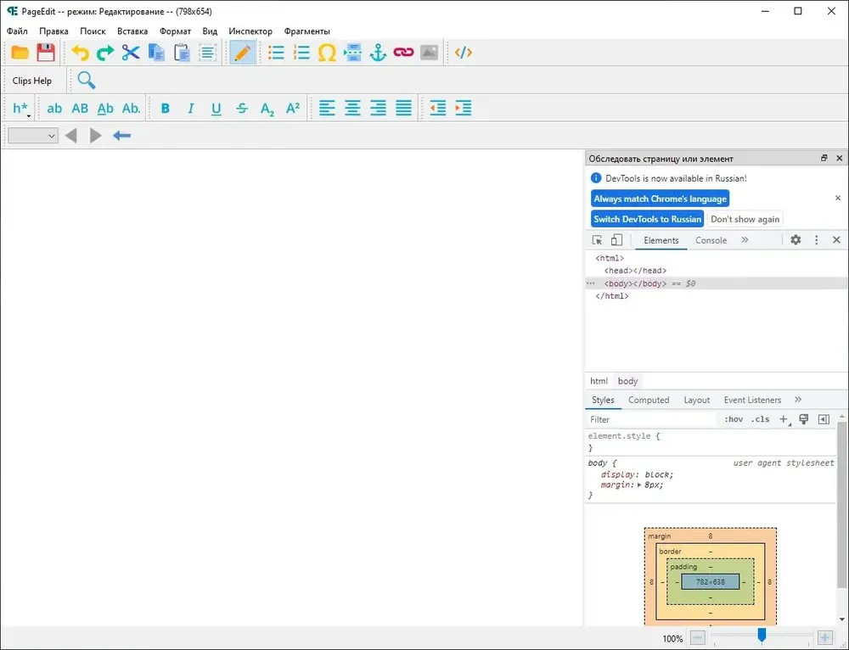Switch to the Console tab
Viewport: 849px width, 650px height.
(x=711, y=240)
